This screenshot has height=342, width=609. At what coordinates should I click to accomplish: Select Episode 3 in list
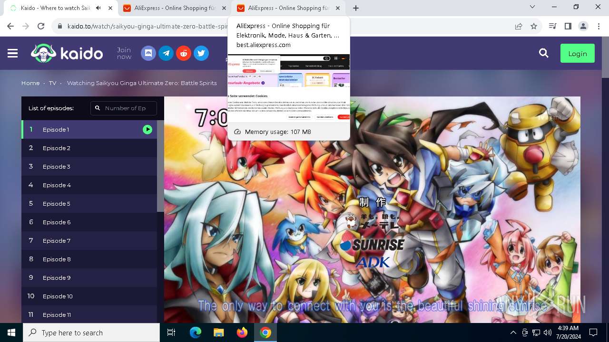[x=89, y=166]
